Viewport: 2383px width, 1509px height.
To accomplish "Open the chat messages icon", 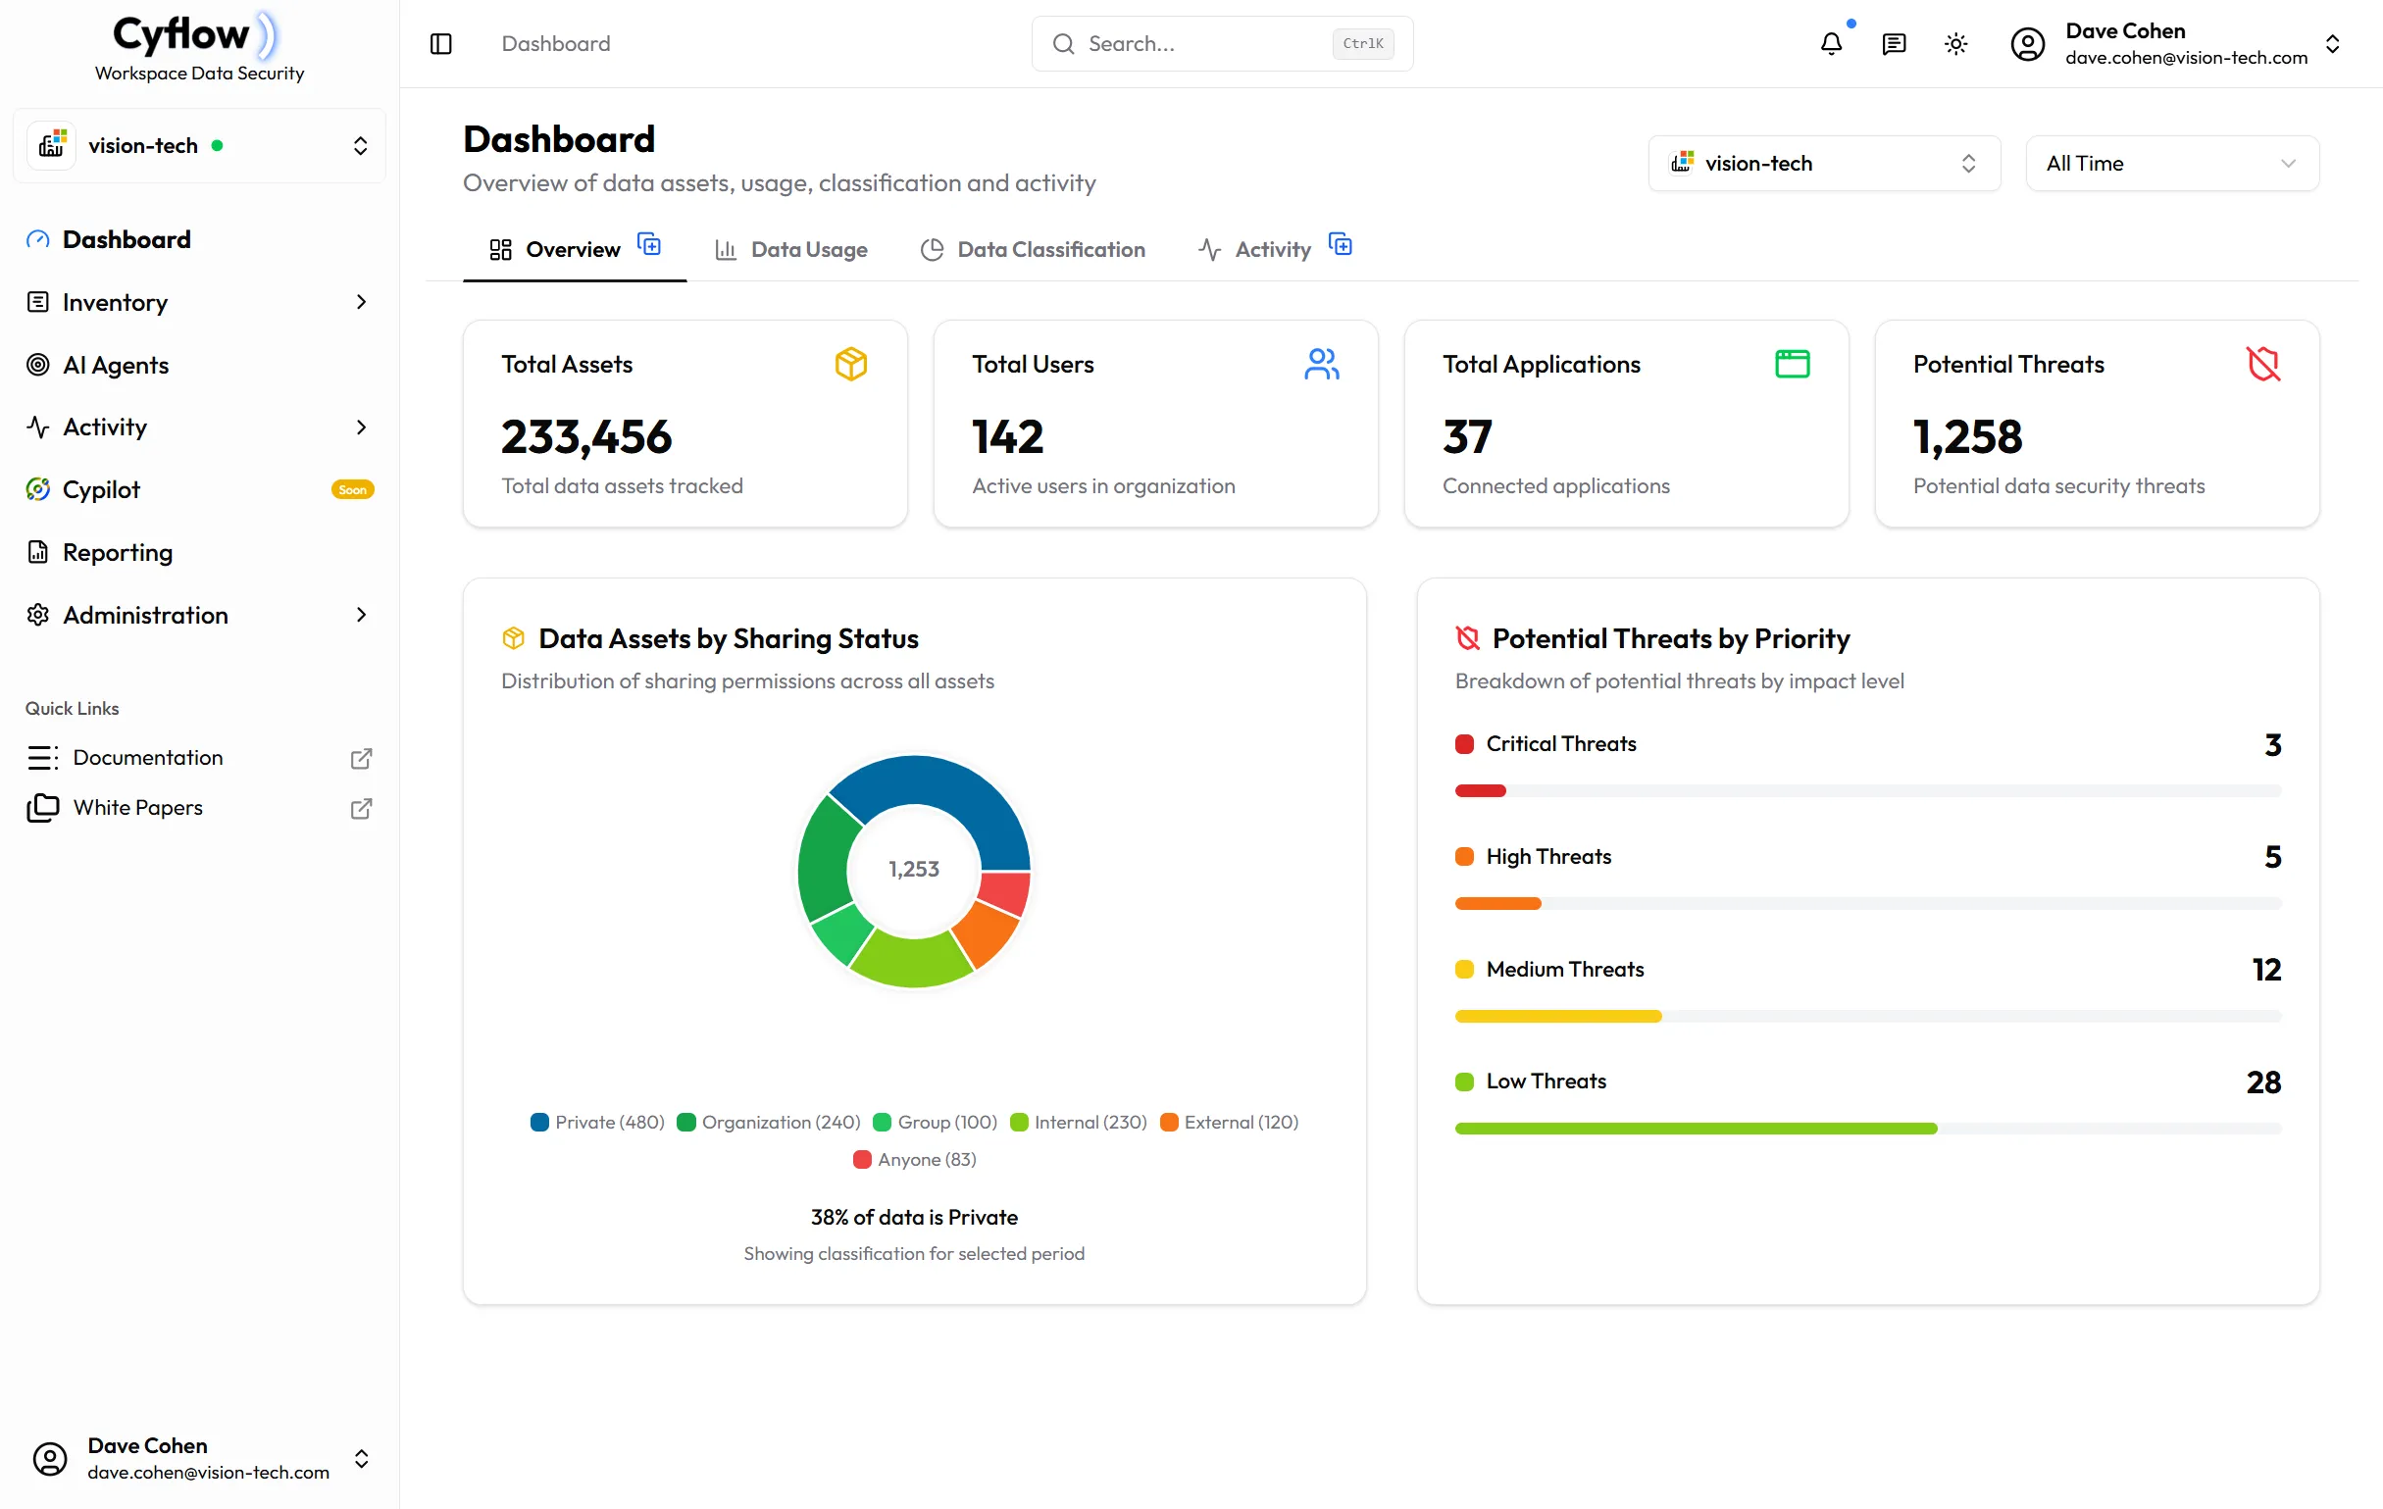I will click(1894, 43).
